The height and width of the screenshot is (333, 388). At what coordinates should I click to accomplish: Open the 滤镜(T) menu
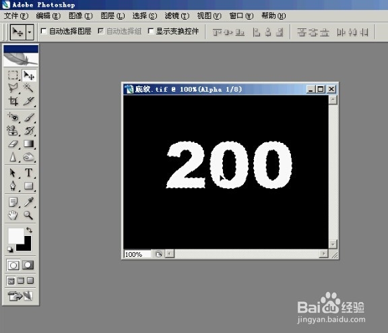(177, 16)
